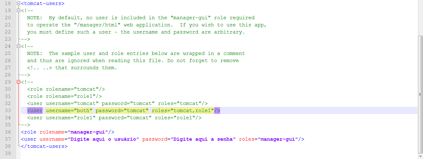Select line number 36 in the margin

click(8, 132)
